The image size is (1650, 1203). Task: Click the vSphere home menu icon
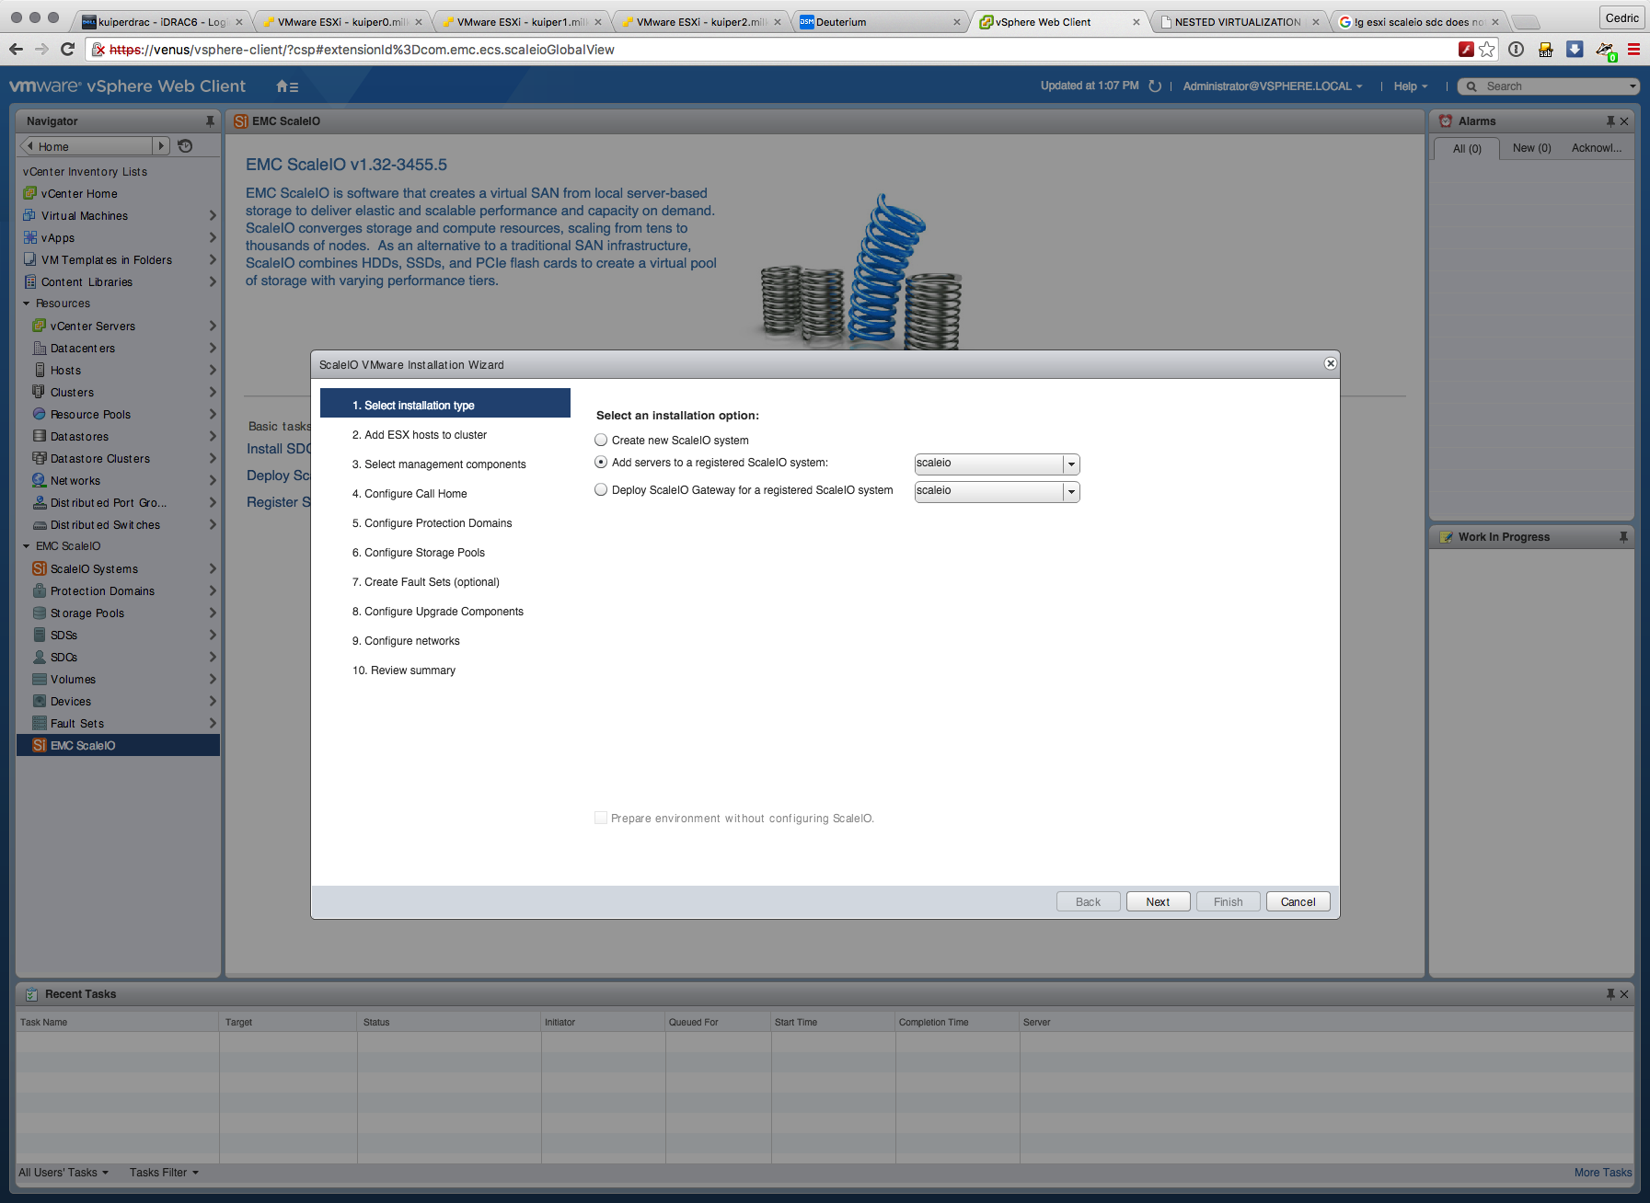pos(287,86)
